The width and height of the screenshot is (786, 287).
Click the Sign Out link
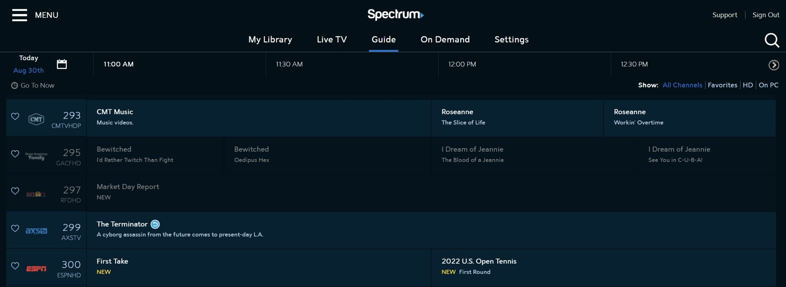[766, 15]
